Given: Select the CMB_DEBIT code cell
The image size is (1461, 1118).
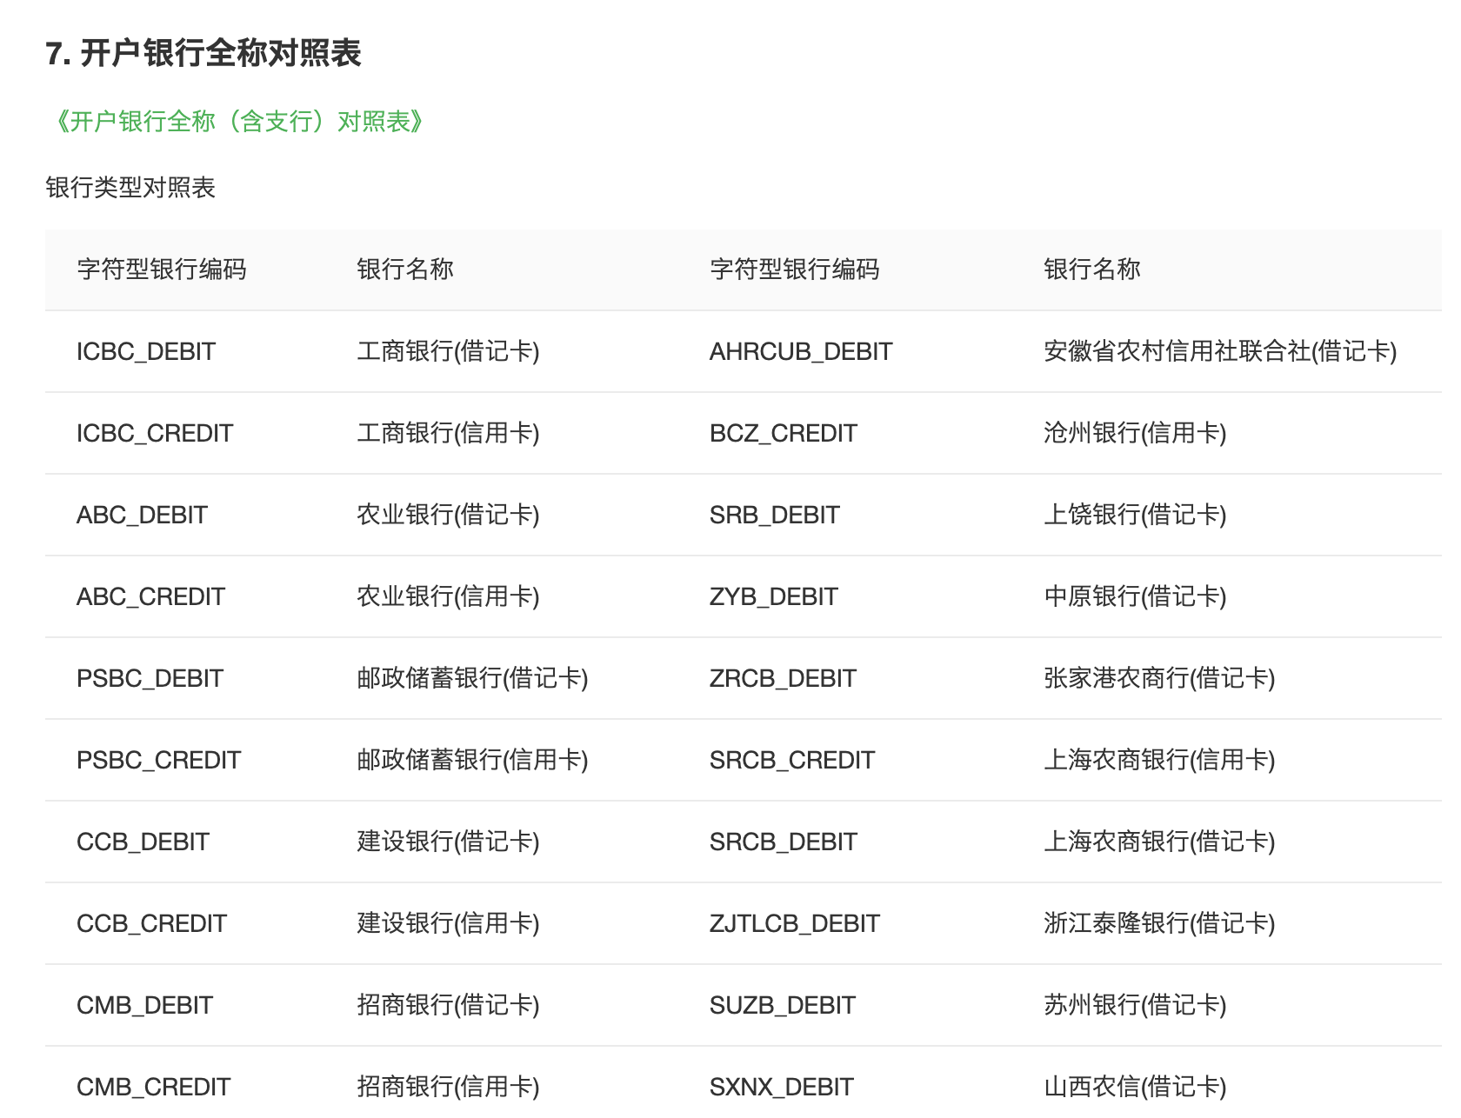Looking at the screenshot, I should click(144, 1005).
